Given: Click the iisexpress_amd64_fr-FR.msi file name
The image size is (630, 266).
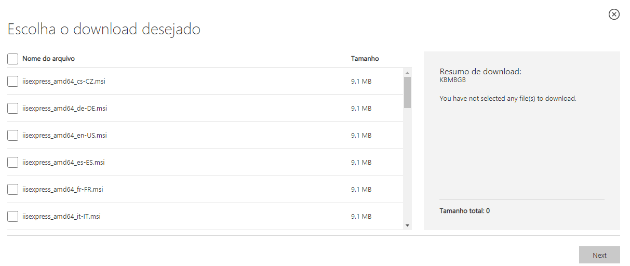Looking at the screenshot, I should [63, 190].
